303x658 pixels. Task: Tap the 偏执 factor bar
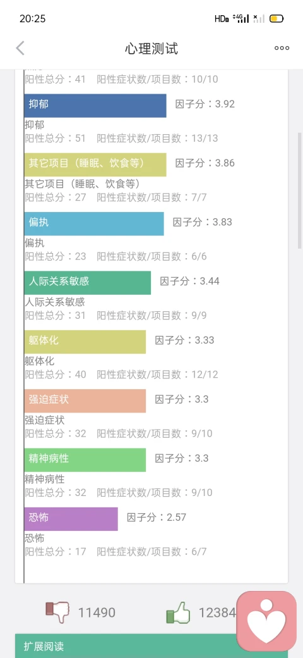pyautogui.click(x=94, y=224)
